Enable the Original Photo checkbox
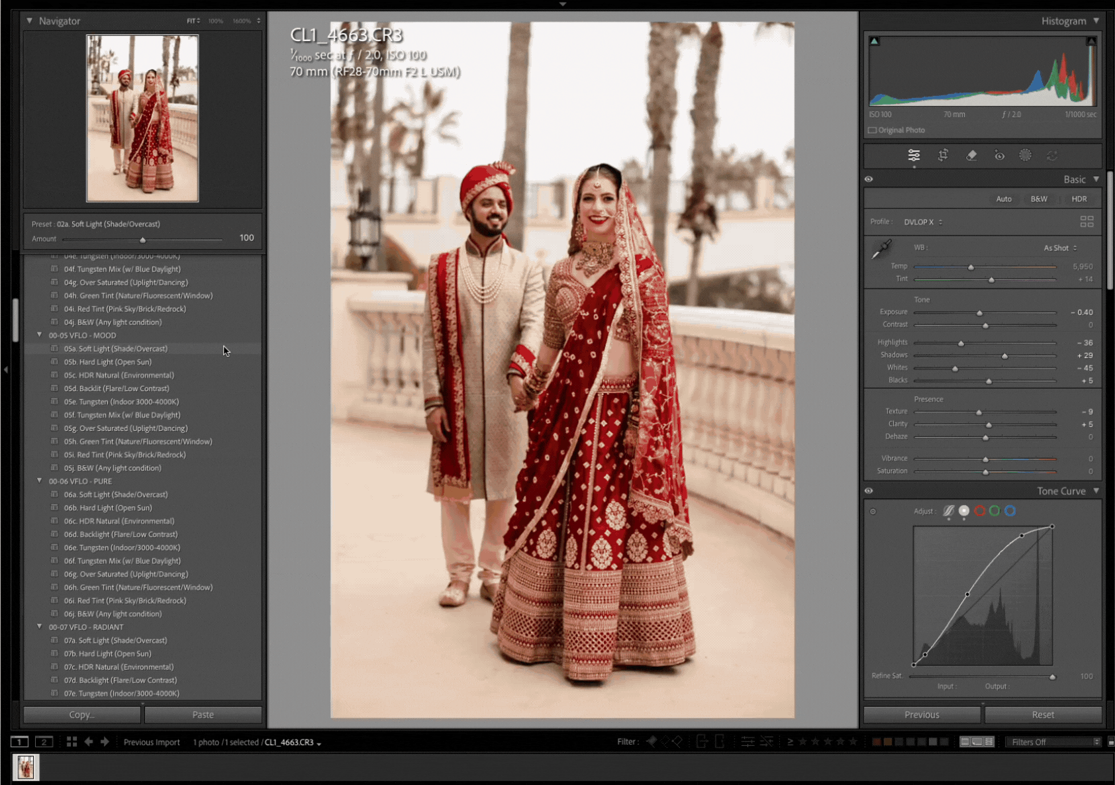Image resolution: width=1115 pixels, height=785 pixels. (873, 130)
